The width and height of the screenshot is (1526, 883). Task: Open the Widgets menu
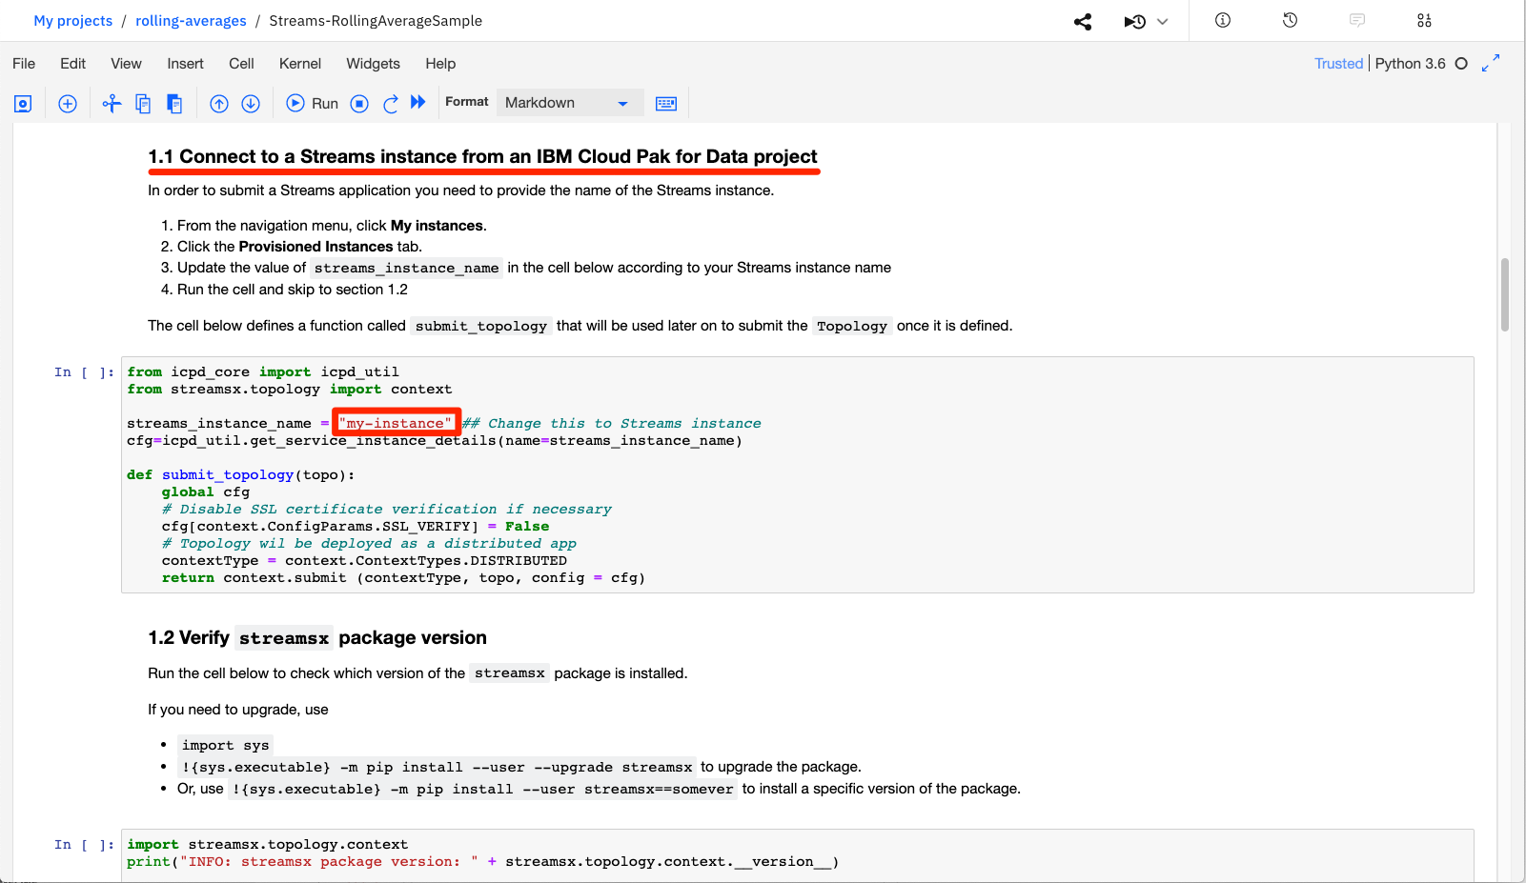(x=373, y=64)
